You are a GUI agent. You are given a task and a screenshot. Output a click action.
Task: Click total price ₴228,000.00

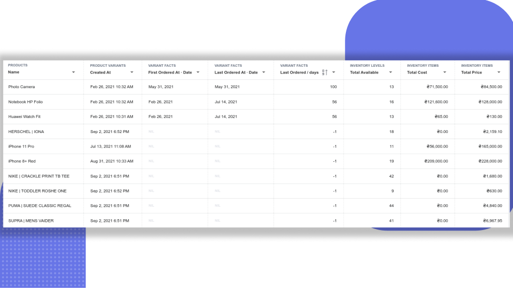[490, 161]
